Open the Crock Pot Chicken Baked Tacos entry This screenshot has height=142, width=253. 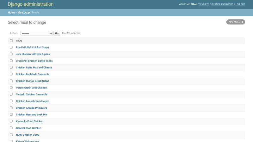pyautogui.click(x=34, y=61)
